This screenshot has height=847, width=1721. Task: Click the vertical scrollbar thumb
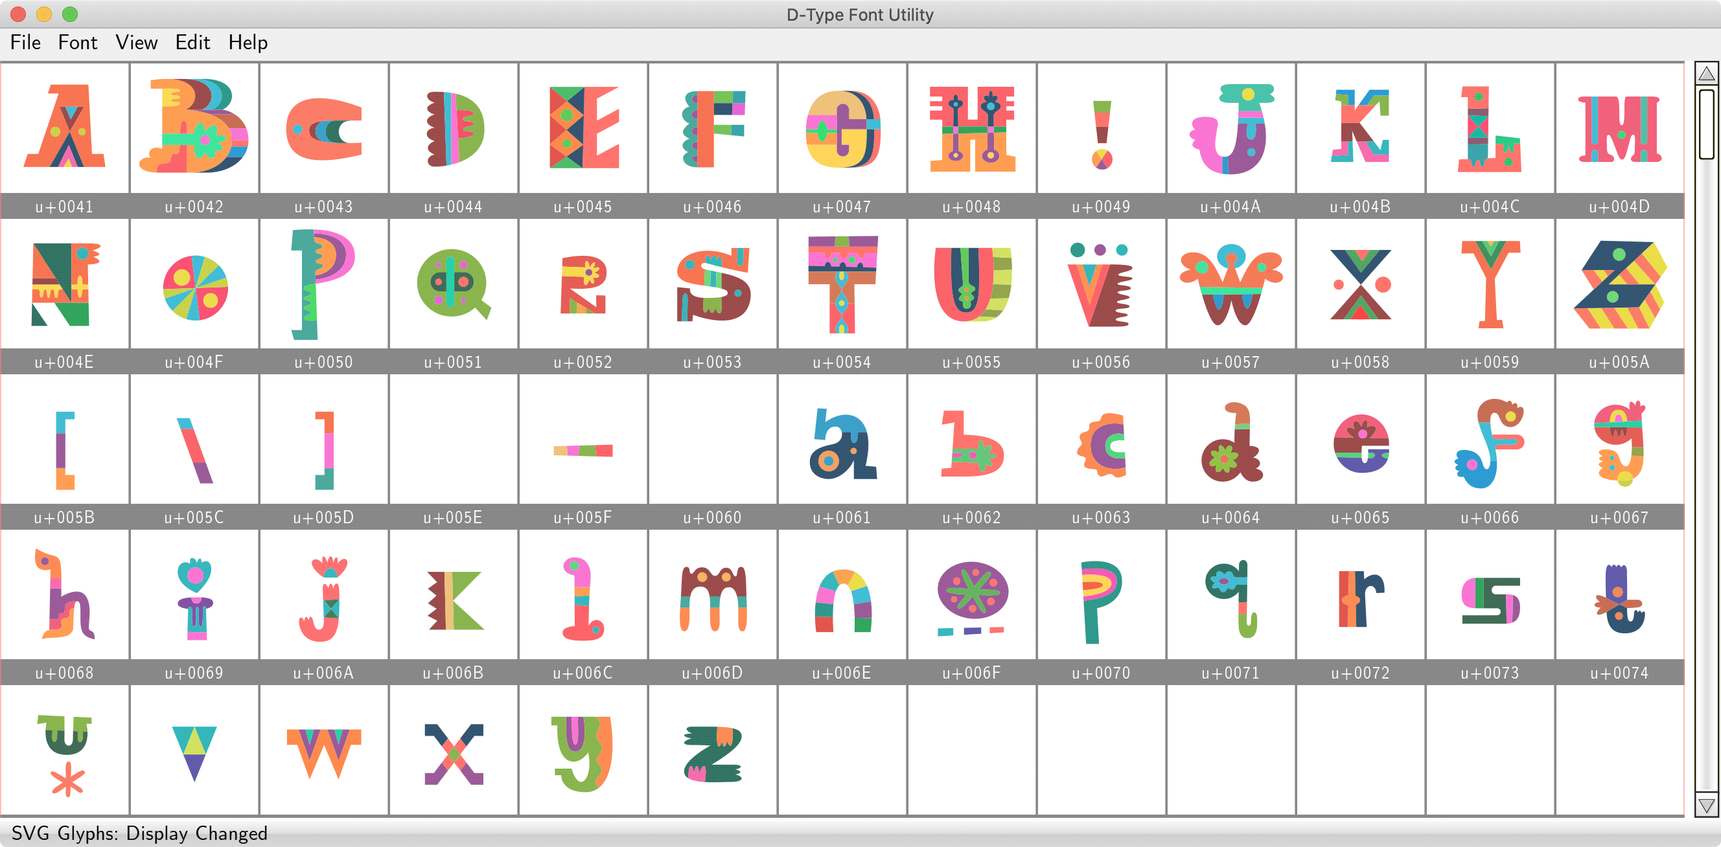[1707, 124]
